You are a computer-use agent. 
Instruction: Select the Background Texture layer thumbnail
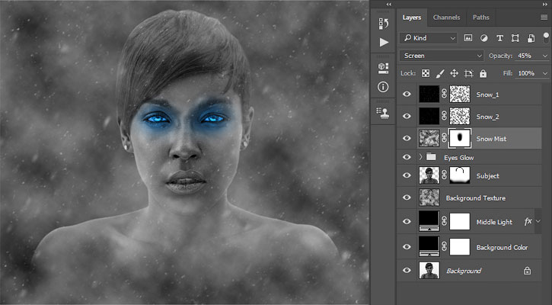[429, 197]
